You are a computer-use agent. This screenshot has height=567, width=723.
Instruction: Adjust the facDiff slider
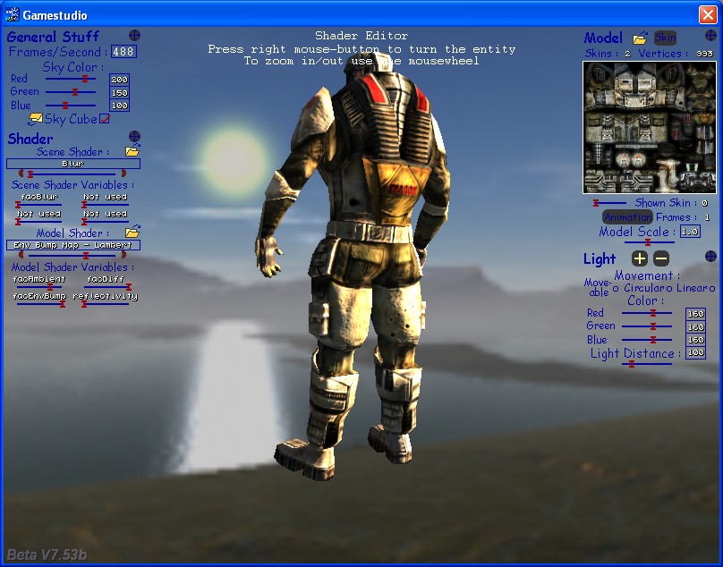coord(106,287)
